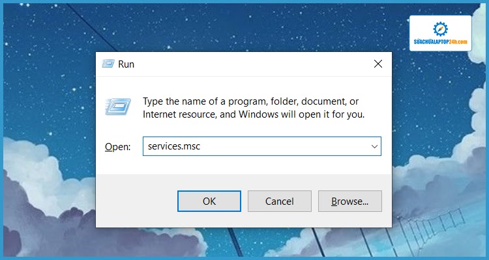This screenshot has width=489, height=260.
Task: Click the suachualaptop24h.com logo text
Action: (441, 42)
